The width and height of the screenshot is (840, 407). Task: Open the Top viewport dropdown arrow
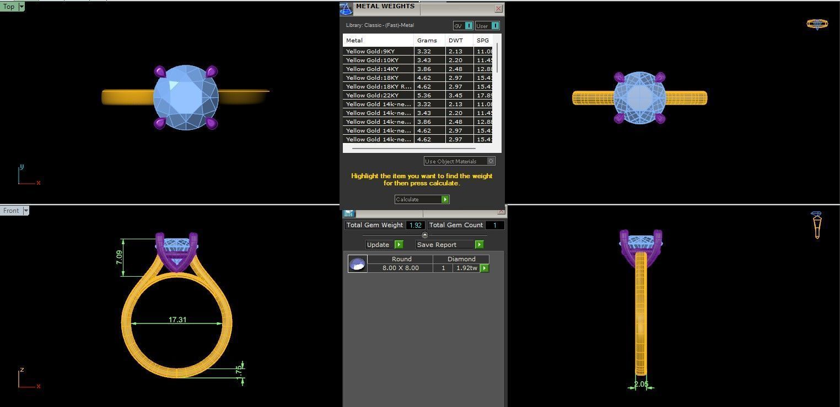coord(21,7)
